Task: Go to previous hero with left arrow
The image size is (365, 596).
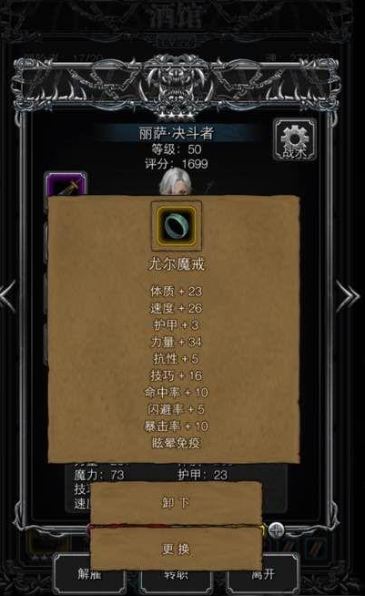Action: point(8,296)
